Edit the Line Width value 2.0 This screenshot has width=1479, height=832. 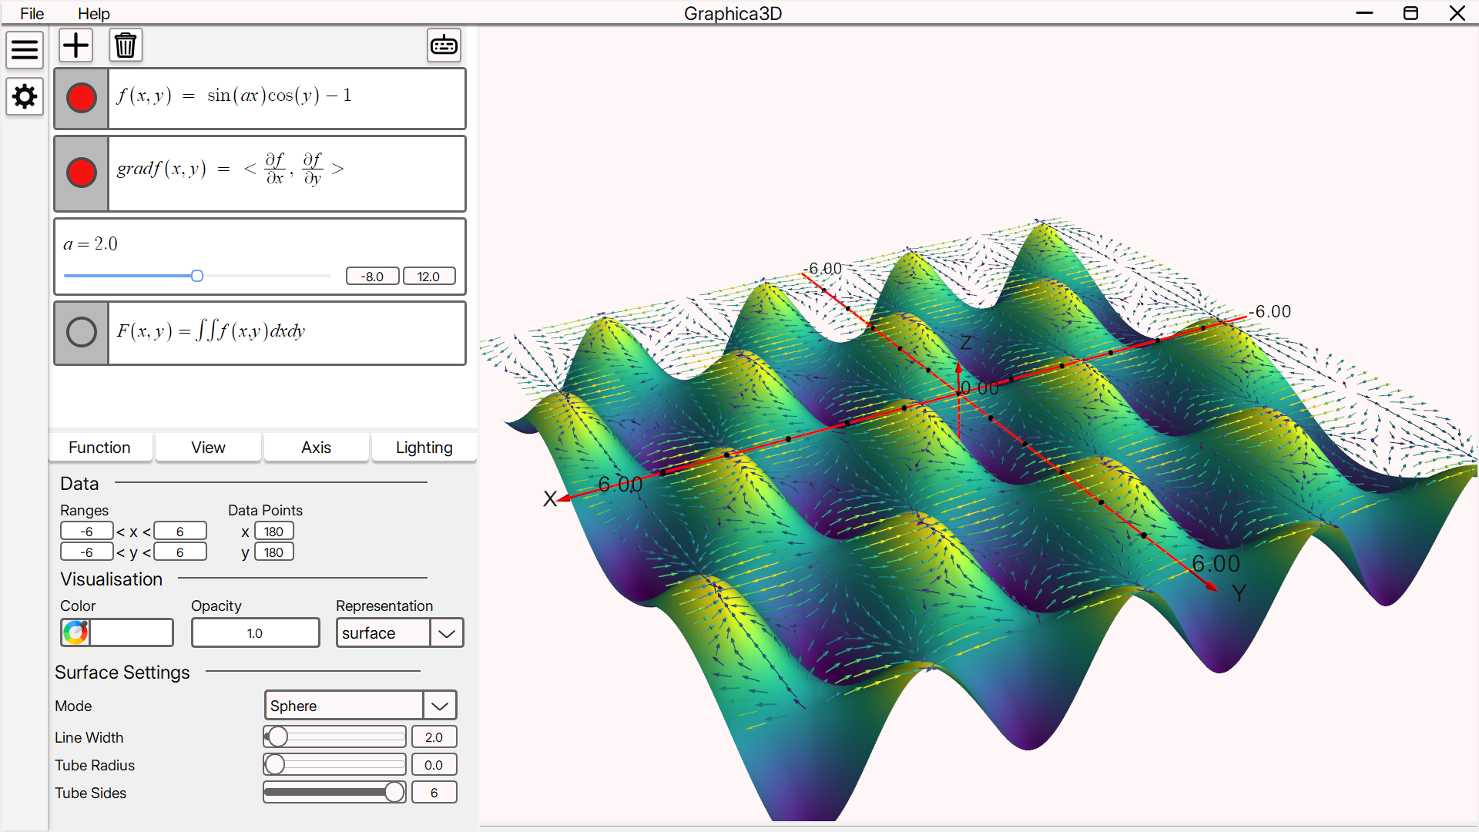tap(434, 737)
